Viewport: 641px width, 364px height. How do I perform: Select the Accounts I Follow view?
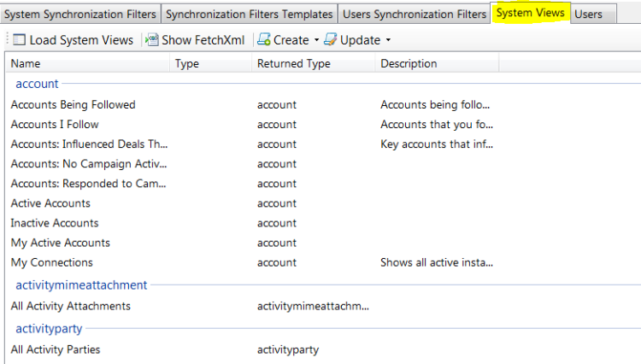[55, 124]
